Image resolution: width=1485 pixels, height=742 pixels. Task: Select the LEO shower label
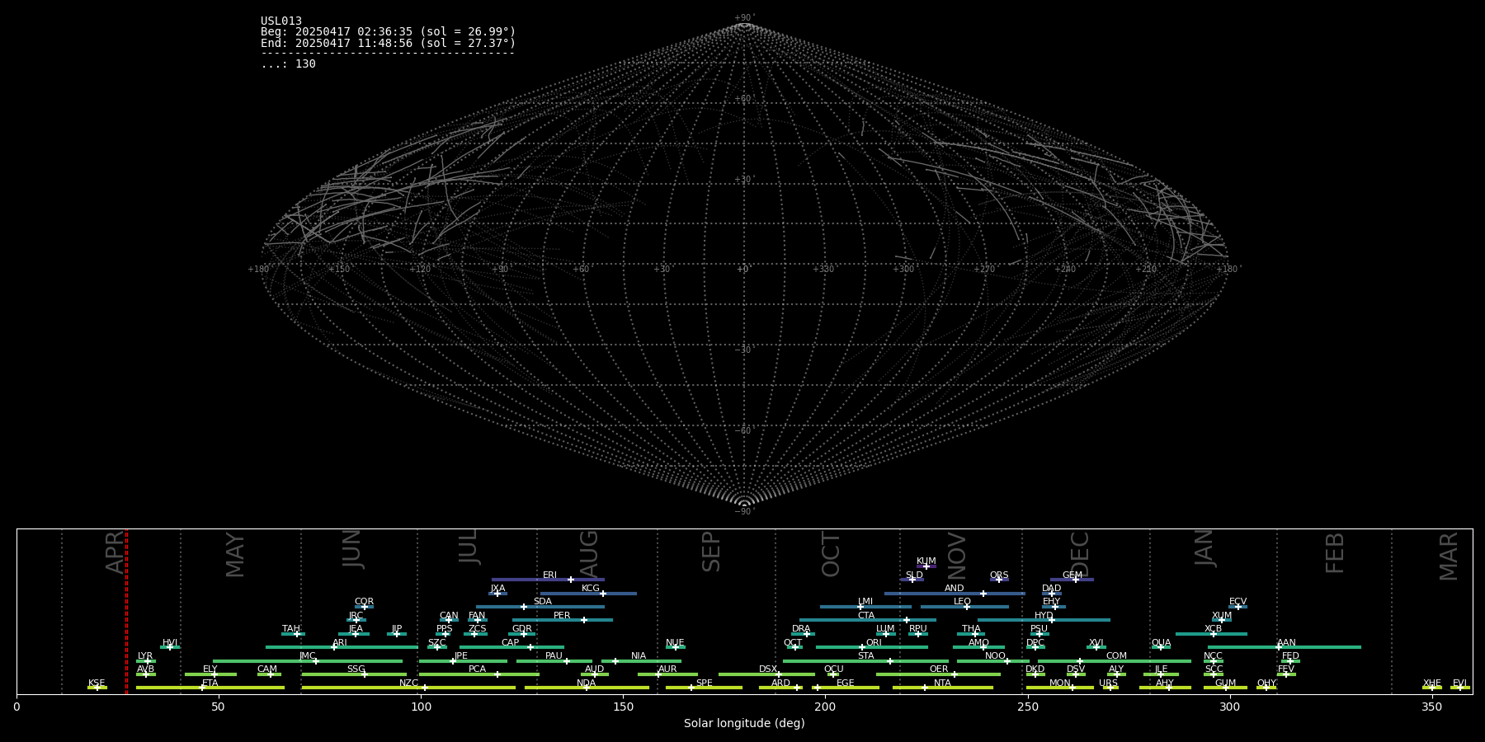pyautogui.click(x=962, y=602)
